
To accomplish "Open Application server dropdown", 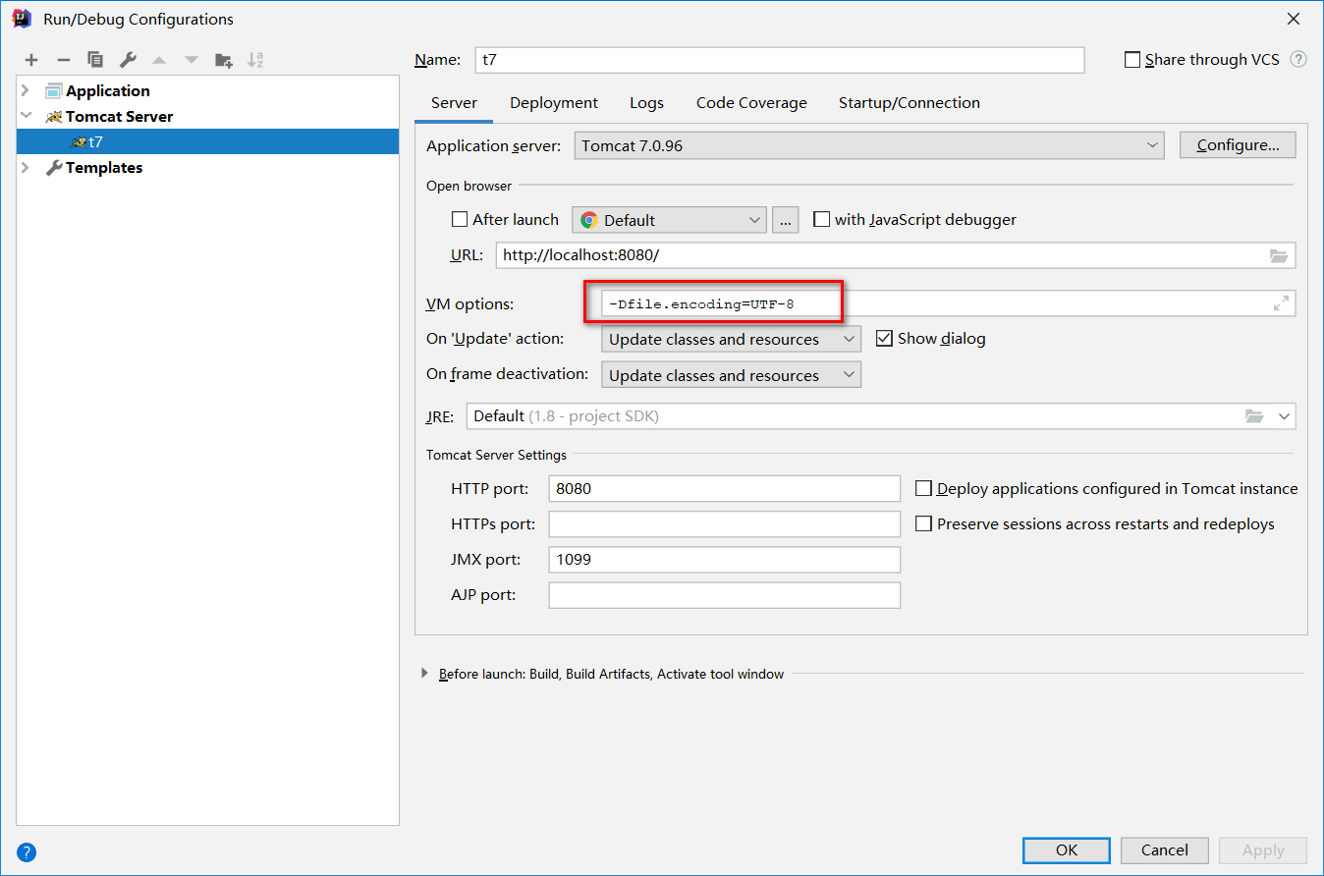I will click(x=869, y=145).
